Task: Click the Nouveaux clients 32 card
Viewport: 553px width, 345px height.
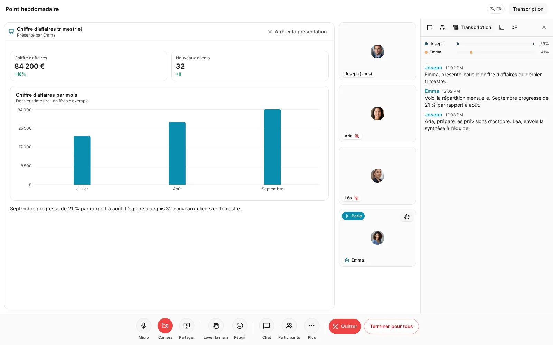Action: coord(250,66)
